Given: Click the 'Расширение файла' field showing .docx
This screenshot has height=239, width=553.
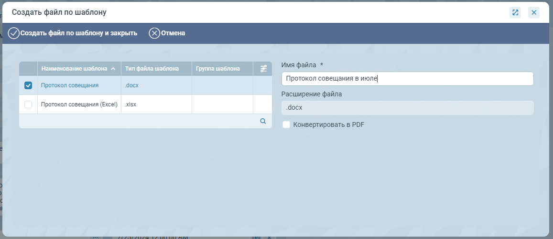Looking at the screenshot, I should [407, 108].
